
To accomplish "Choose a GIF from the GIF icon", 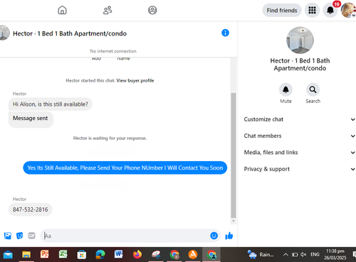I will [31, 236].
